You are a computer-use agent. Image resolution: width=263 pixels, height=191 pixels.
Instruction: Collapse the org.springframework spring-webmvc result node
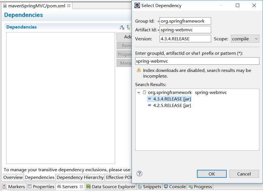point(139,93)
